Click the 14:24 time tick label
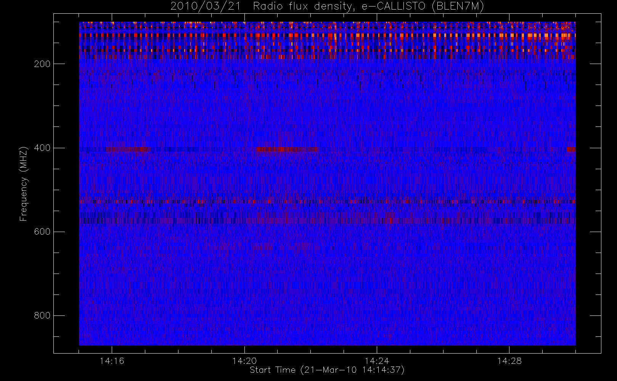The height and width of the screenshot is (381, 617). (x=377, y=361)
